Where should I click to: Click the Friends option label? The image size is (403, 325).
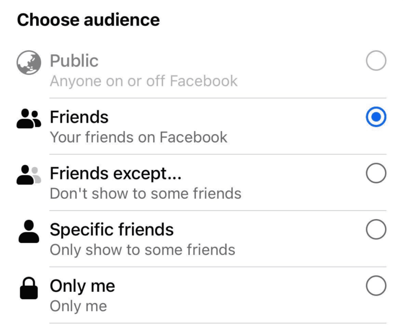click(79, 117)
